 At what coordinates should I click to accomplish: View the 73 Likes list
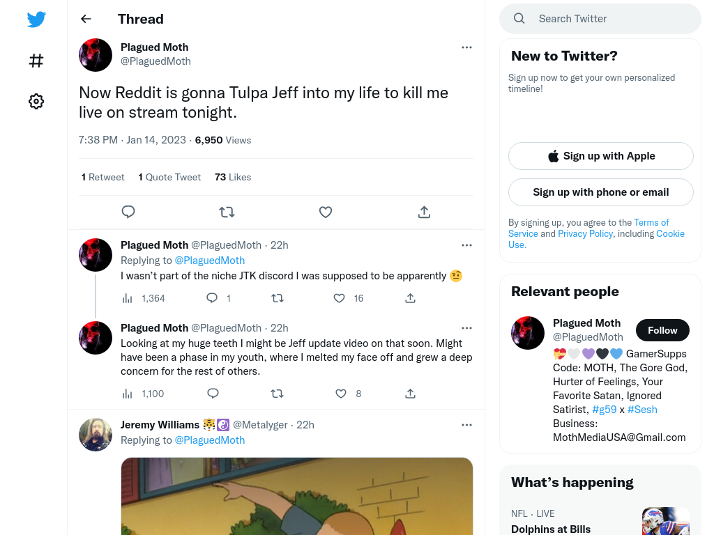click(233, 177)
